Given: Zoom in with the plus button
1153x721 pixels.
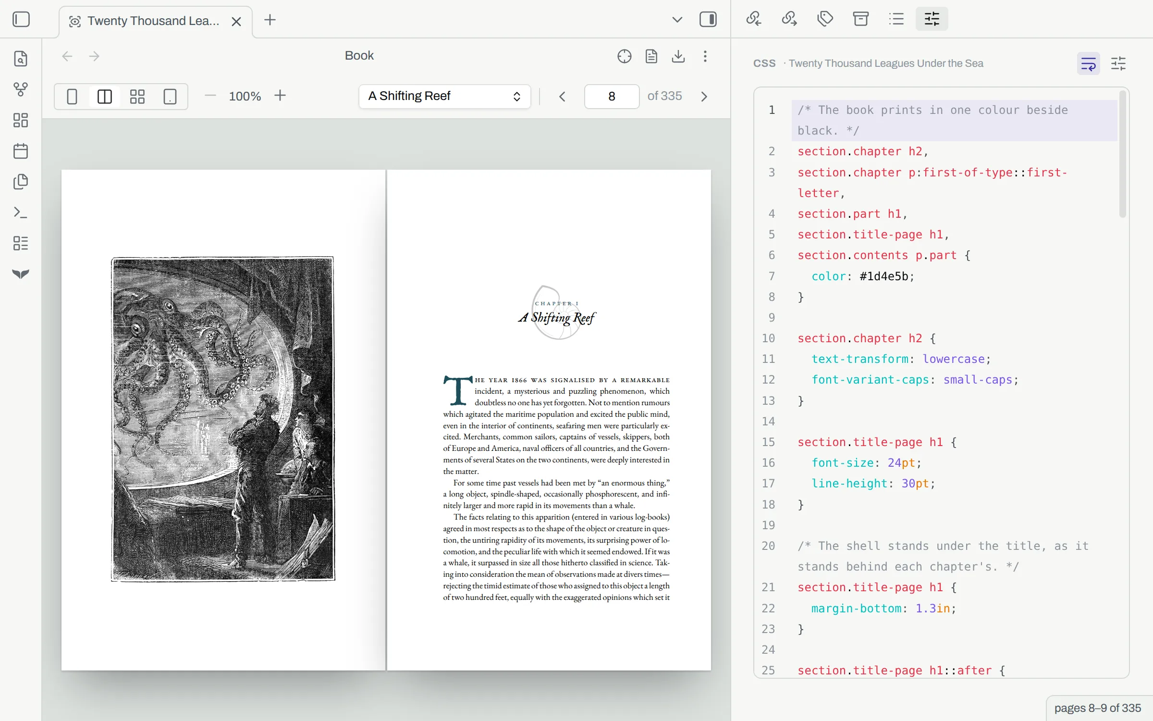Looking at the screenshot, I should (280, 96).
